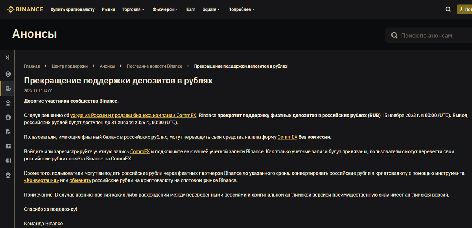The image size is (472, 228).
Task: Select the dollar-sign category icon in the sidebar
Action: pyautogui.click(x=7, y=117)
